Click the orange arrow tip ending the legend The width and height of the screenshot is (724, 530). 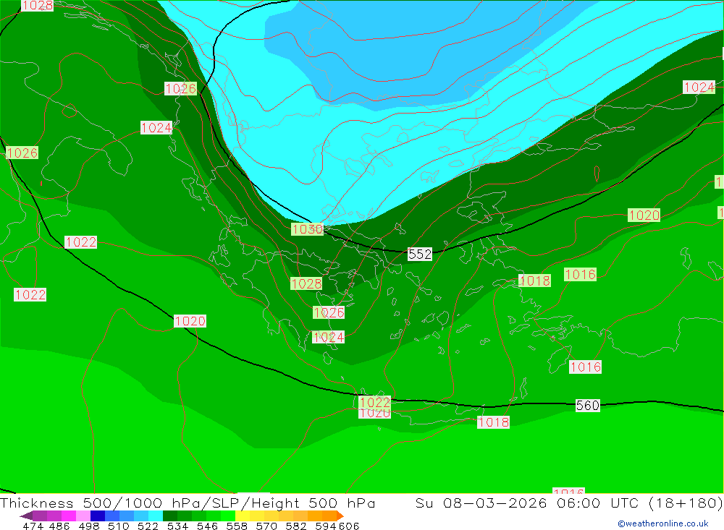click(x=340, y=516)
